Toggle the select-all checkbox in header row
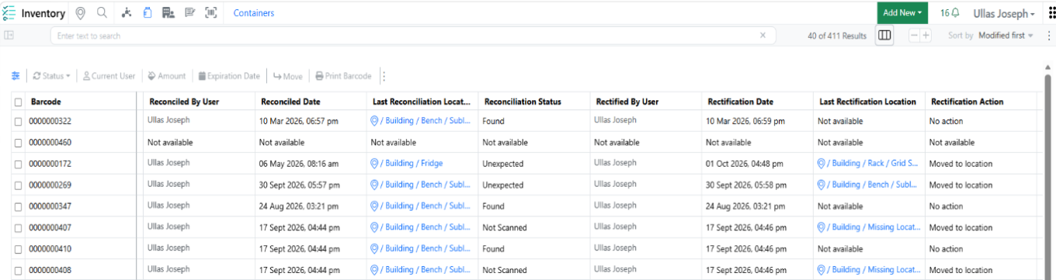1056x280 pixels. tap(18, 102)
